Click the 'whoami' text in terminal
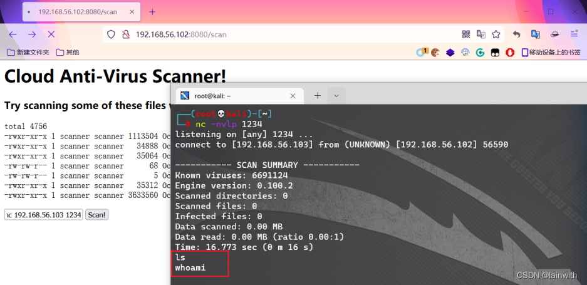The image size is (587, 285). (x=190, y=267)
